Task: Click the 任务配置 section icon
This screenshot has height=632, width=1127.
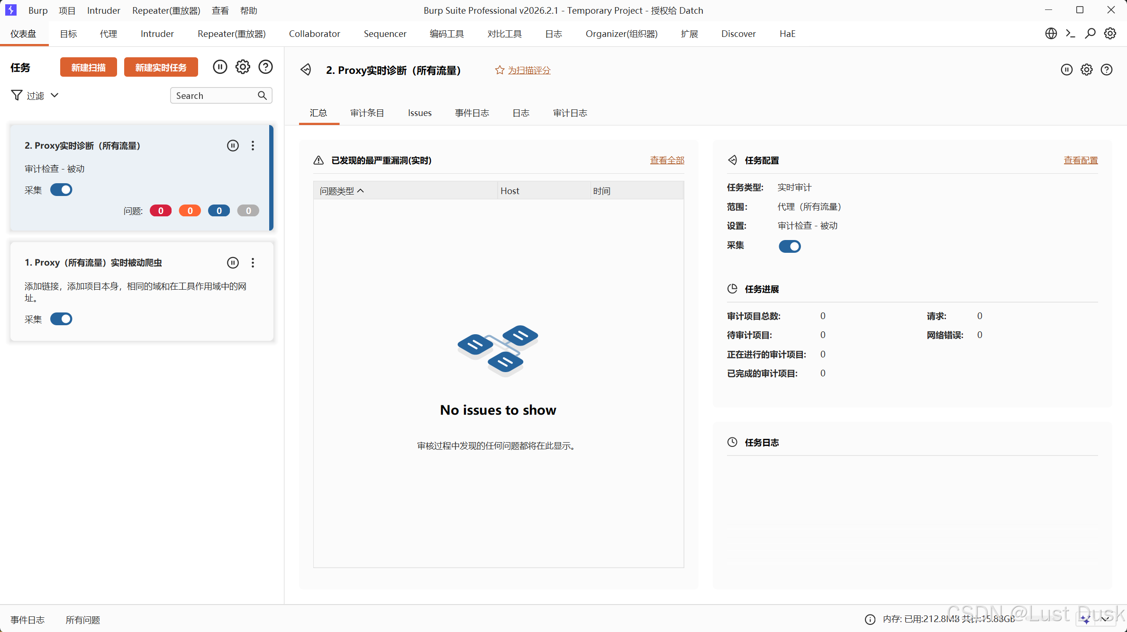Action: pyautogui.click(x=733, y=160)
